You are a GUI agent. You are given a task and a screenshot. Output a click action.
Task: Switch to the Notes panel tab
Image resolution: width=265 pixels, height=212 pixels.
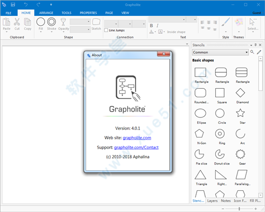[226, 201]
